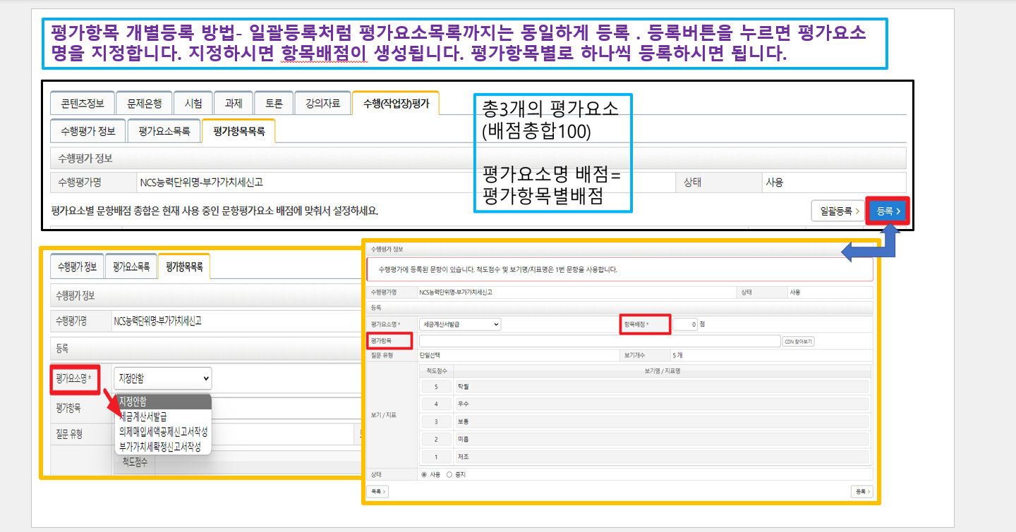Switch to the 문제은행 tab
The image size is (1016, 532).
pos(144,104)
